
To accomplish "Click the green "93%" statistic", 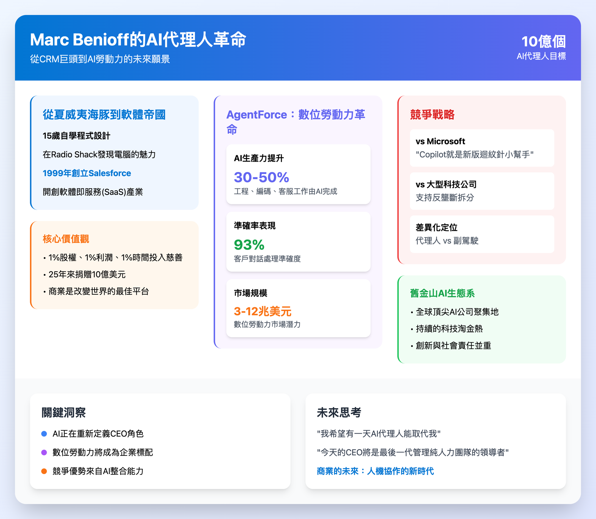I will click(x=249, y=245).
